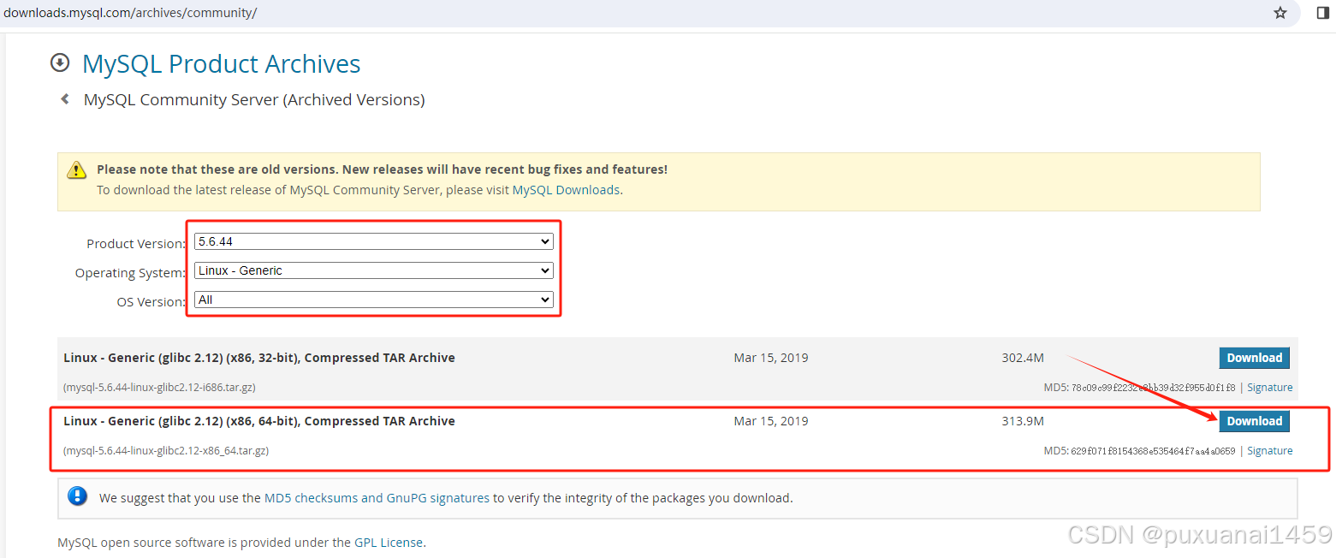The image size is (1336, 558).
Task: Select the filename mysql-5.6.44-linux-glibc2.12-i686.tar.gz
Action: (159, 388)
